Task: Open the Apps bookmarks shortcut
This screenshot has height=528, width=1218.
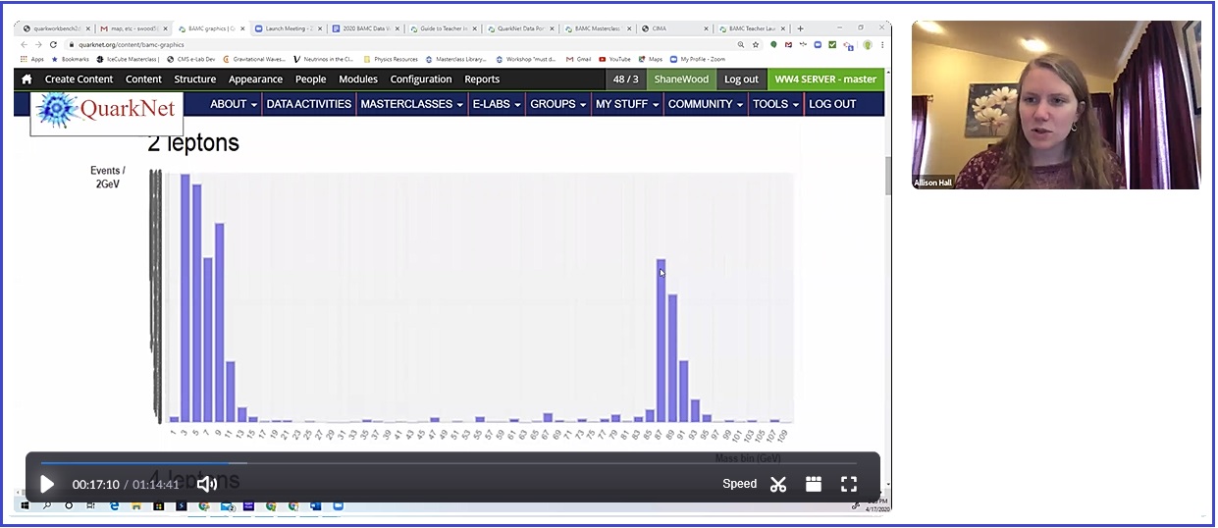Action: click(x=31, y=60)
